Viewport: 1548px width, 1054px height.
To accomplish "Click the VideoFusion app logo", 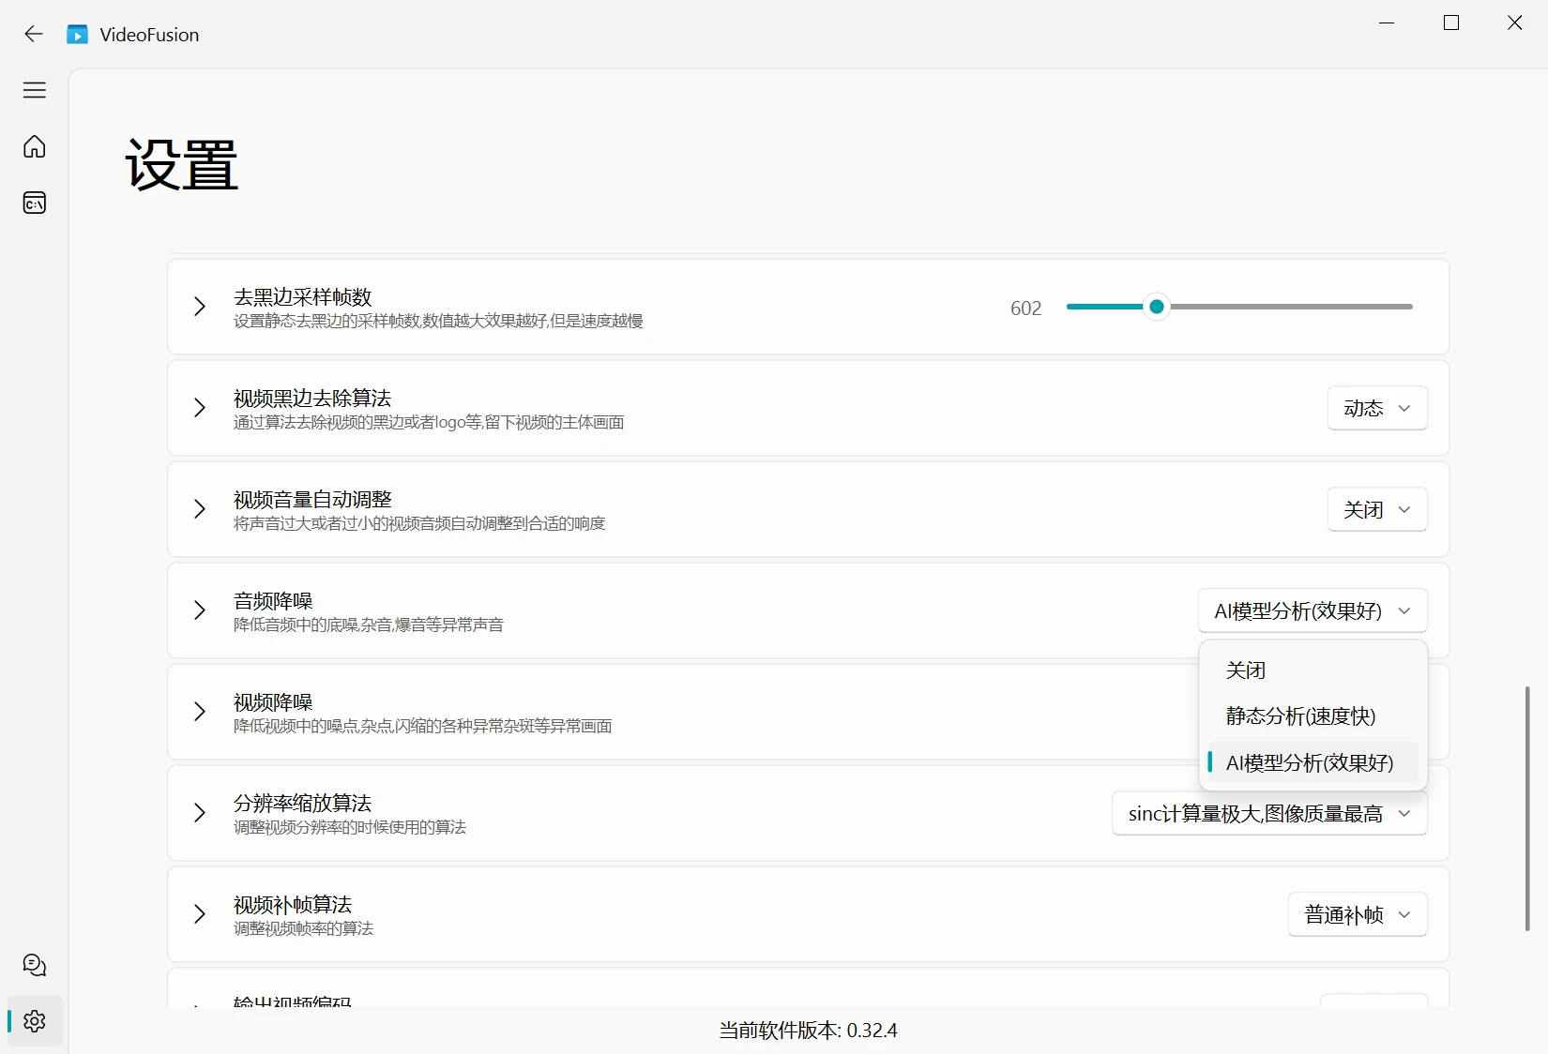I will pos(77,35).
